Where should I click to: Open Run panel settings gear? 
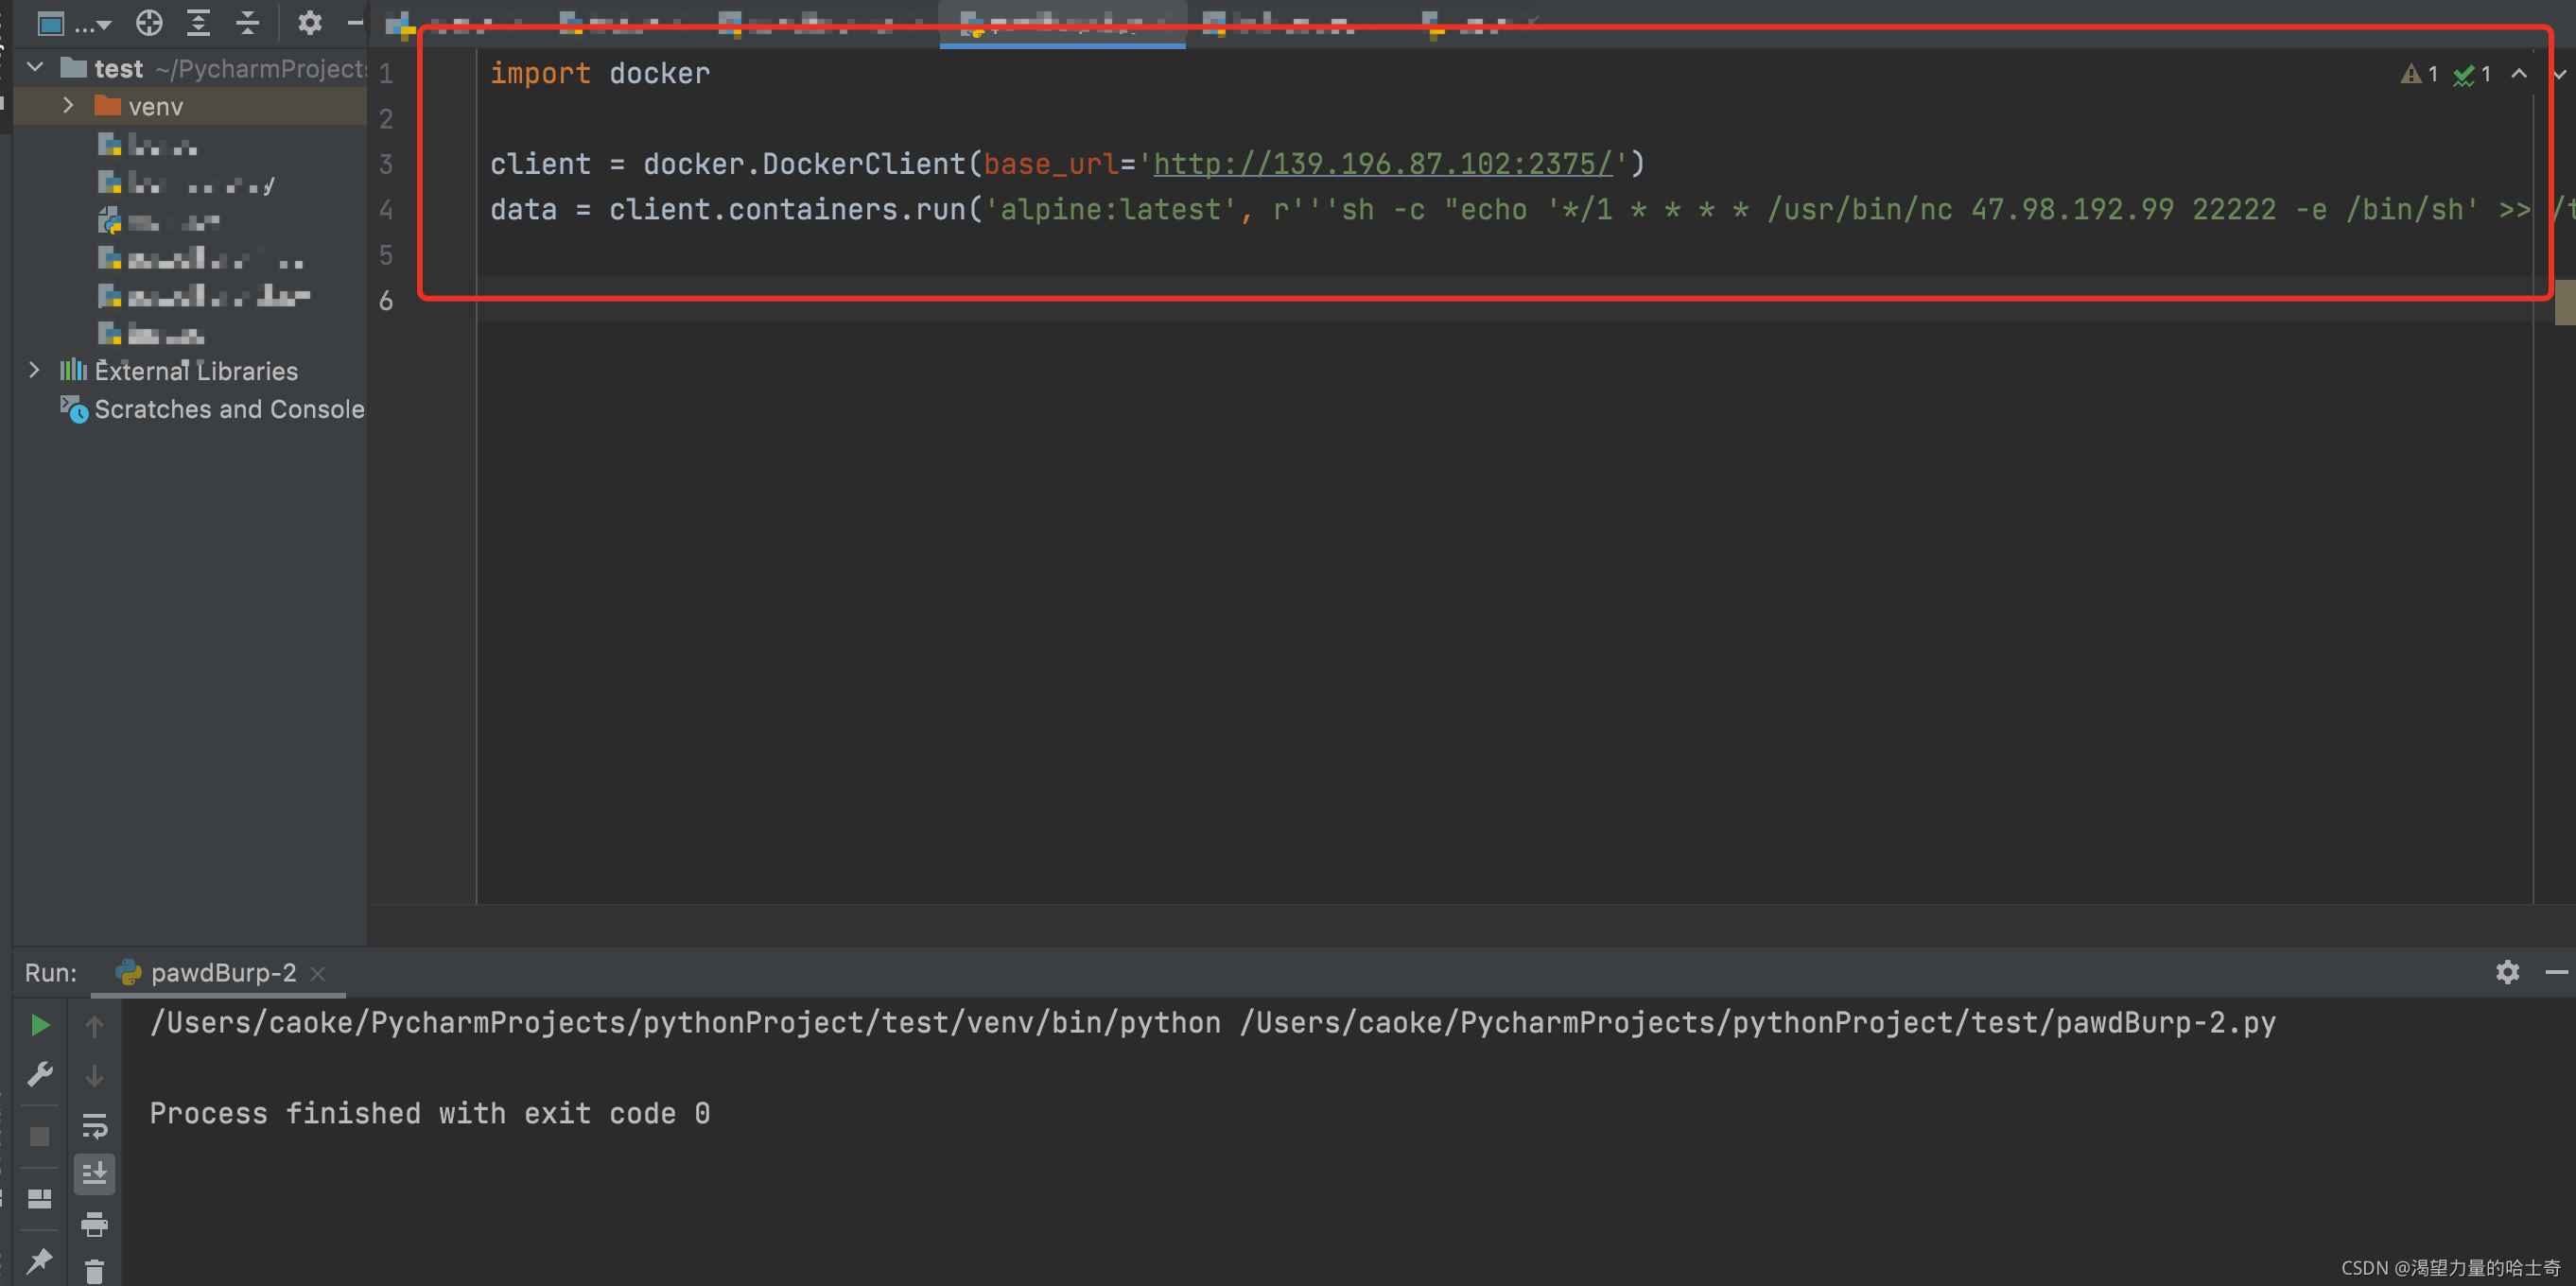pos(2507,972)
